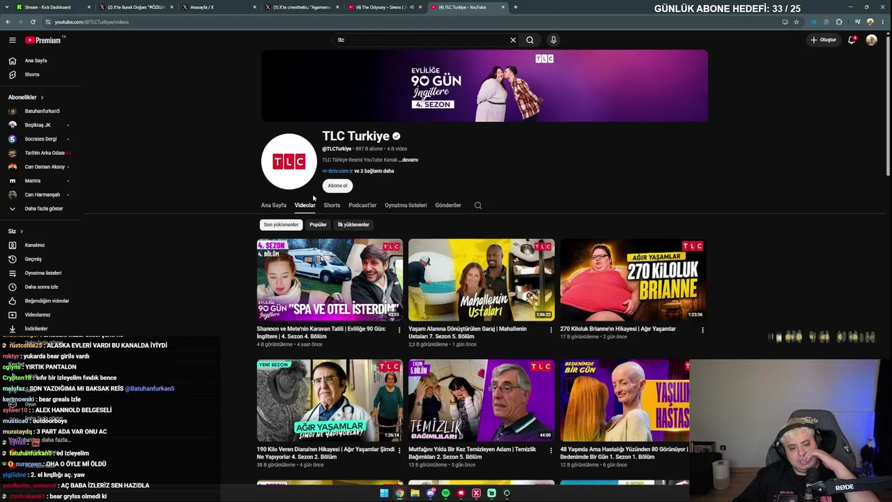Switch to the Kick Dashboard browser tab
The image size is (892, 502).
coord(53,7)
